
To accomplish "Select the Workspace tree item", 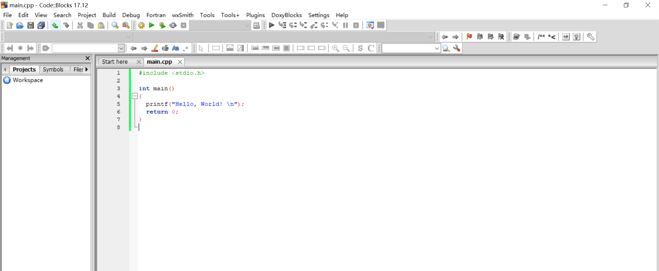I will [28, 80].
